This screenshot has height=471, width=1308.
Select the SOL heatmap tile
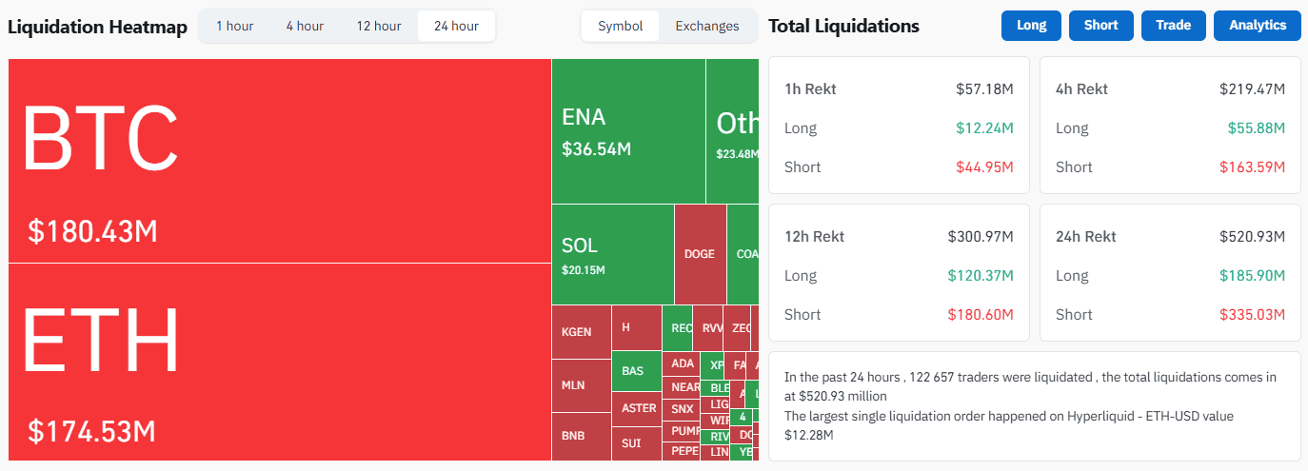(612, 254)
